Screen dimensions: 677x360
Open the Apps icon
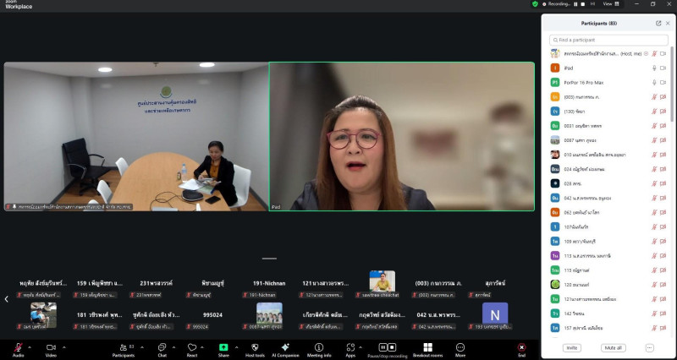[x=350, y=348]
